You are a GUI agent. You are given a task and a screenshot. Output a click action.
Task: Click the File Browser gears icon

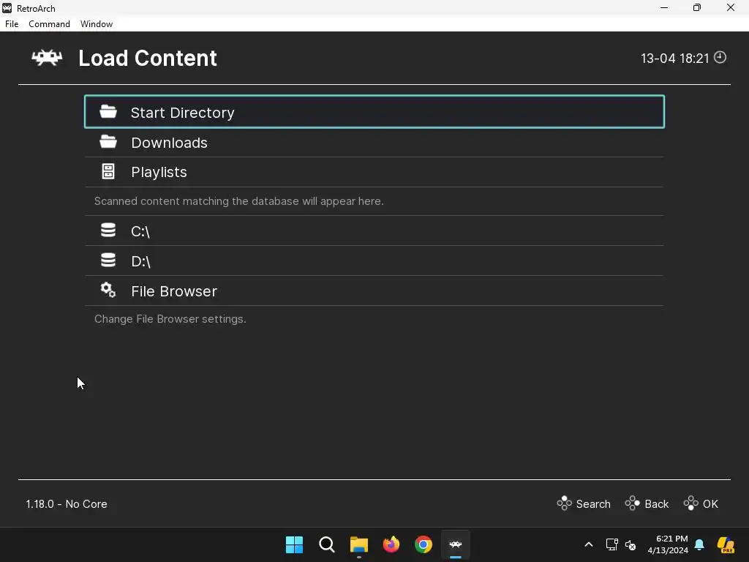(x=108, y=290)
